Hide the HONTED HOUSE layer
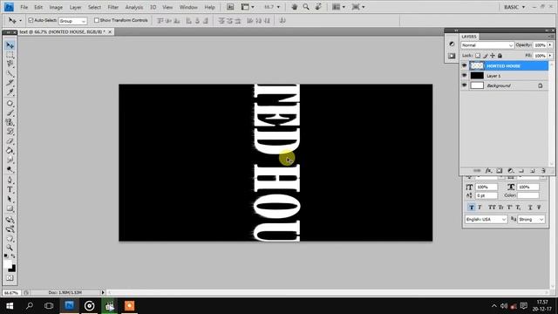 click(465, 65)
